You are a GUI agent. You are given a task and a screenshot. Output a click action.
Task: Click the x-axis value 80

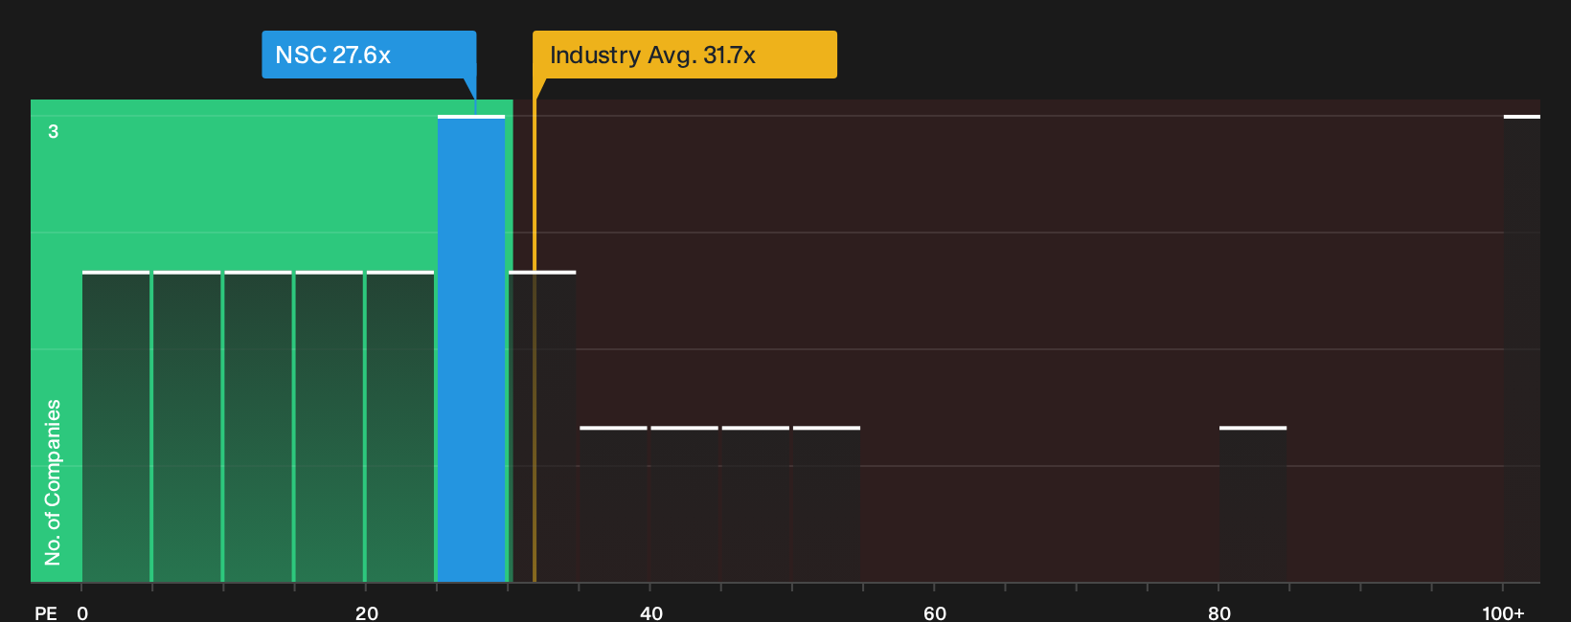1219,612
